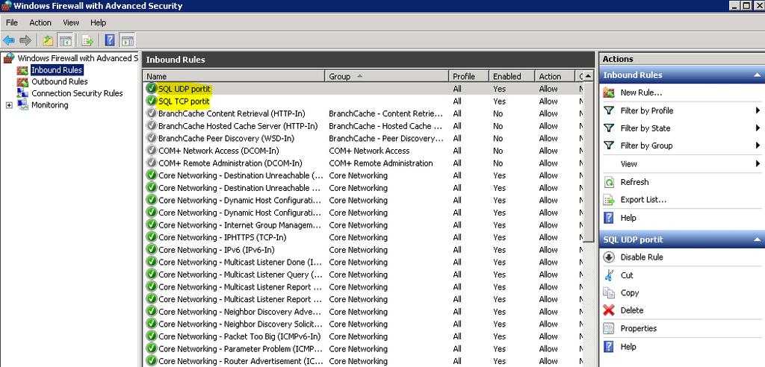Open the Filter by Group submenu arrow

pyautogui.click(x=758, y=145)
